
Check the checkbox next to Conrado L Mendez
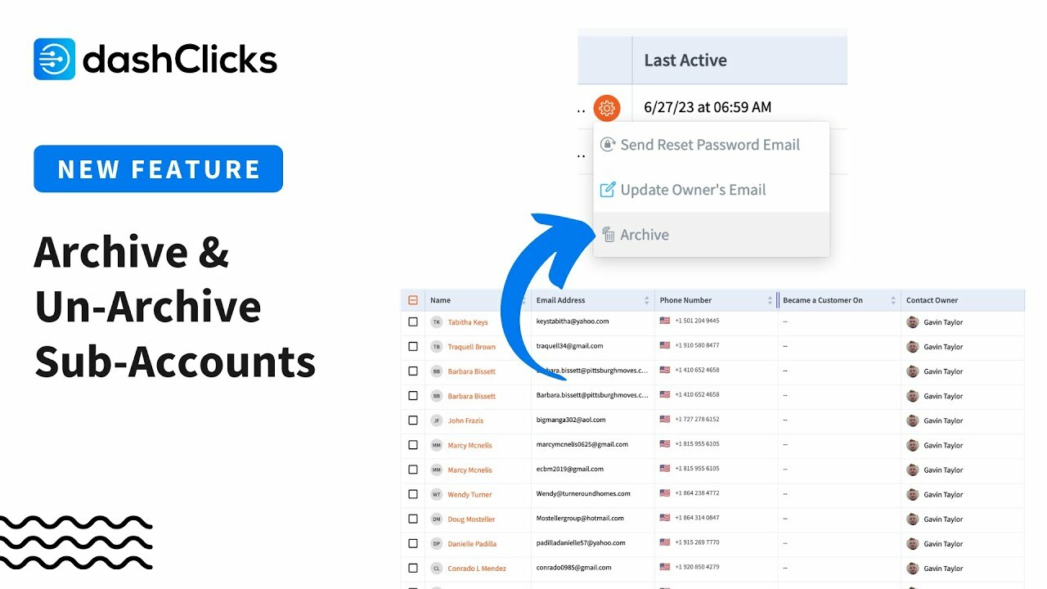(413, 568)
